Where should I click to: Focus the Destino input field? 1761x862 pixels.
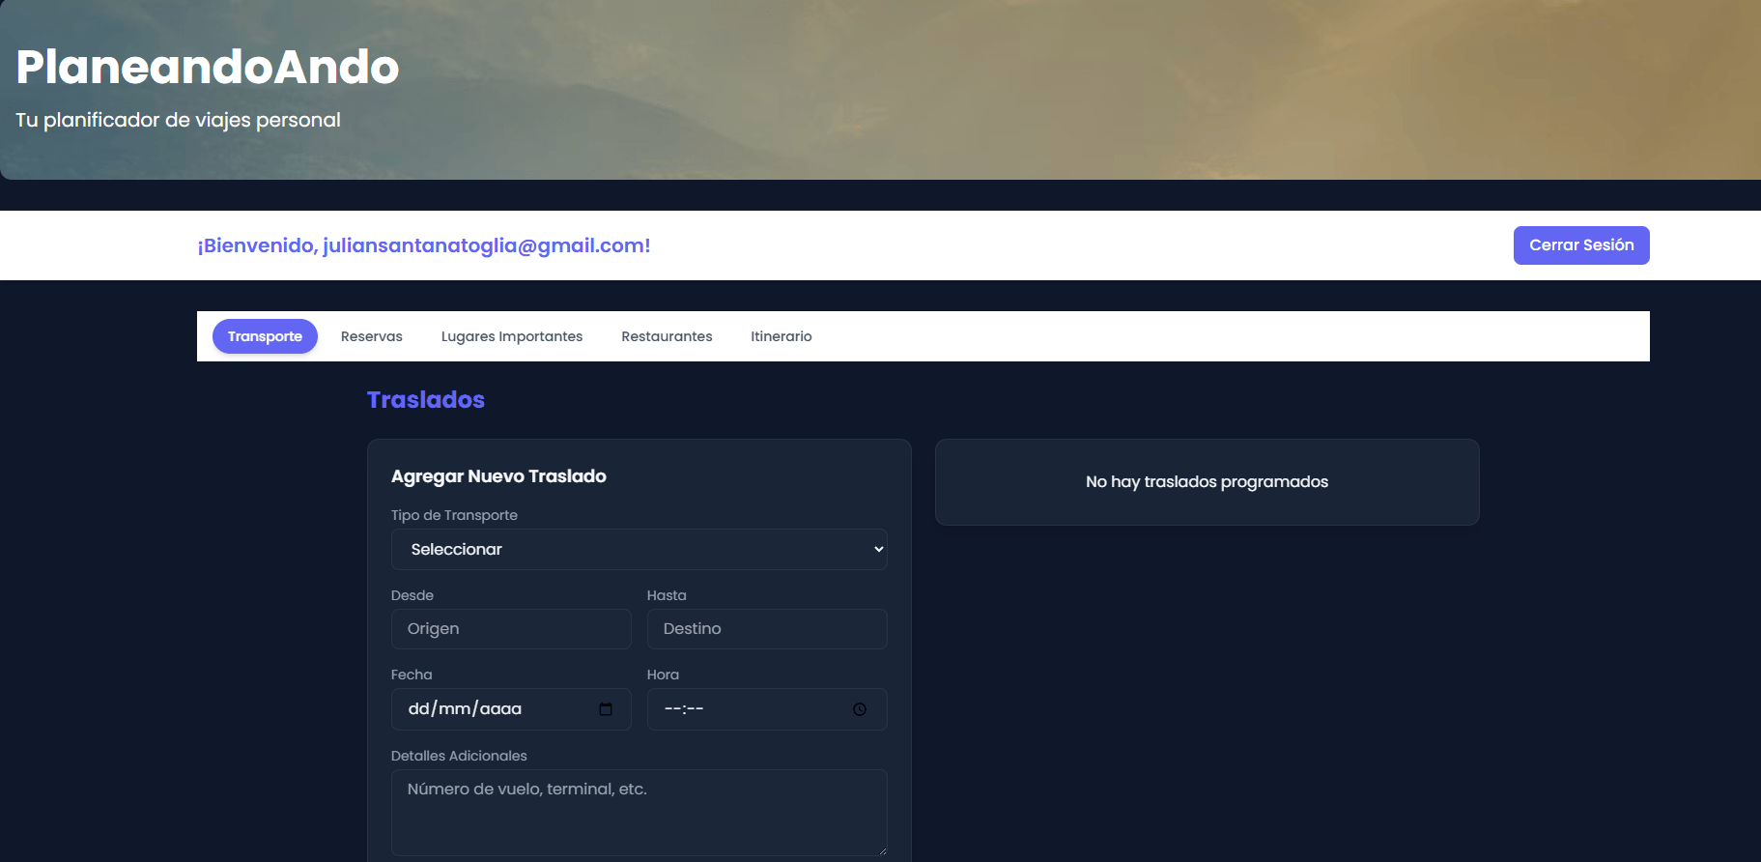(x=767, y=629)
